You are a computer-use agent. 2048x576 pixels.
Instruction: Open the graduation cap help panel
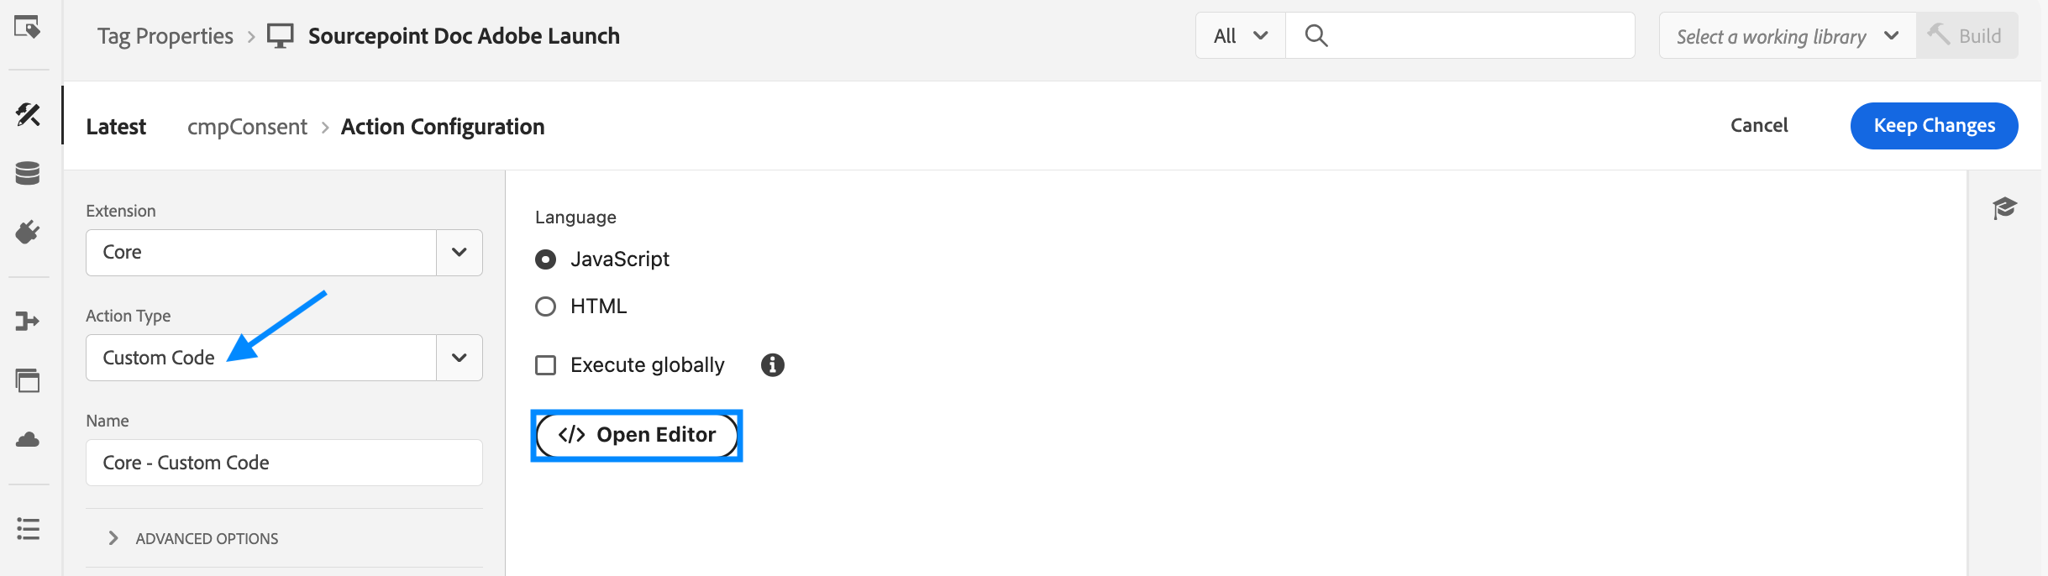[x=2004, y=208]
